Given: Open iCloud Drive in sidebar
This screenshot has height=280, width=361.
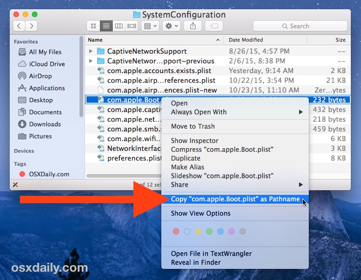Looking at the screenshot, I should pos(42,64).
